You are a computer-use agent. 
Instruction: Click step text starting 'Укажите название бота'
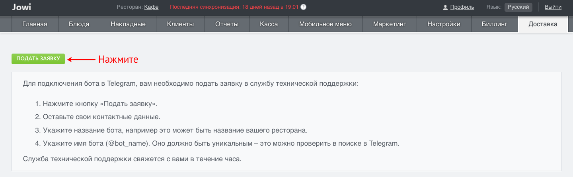click(x=175, y=130)
